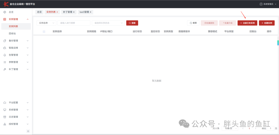Go to previous page arrow in pagination

pos(243,129)
